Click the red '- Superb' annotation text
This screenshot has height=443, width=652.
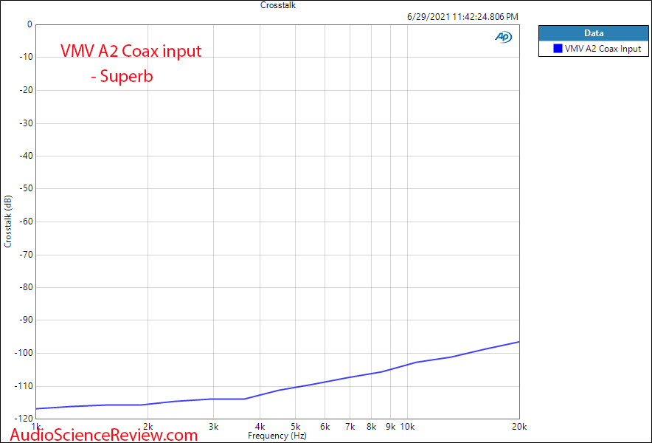click(122, 76)
